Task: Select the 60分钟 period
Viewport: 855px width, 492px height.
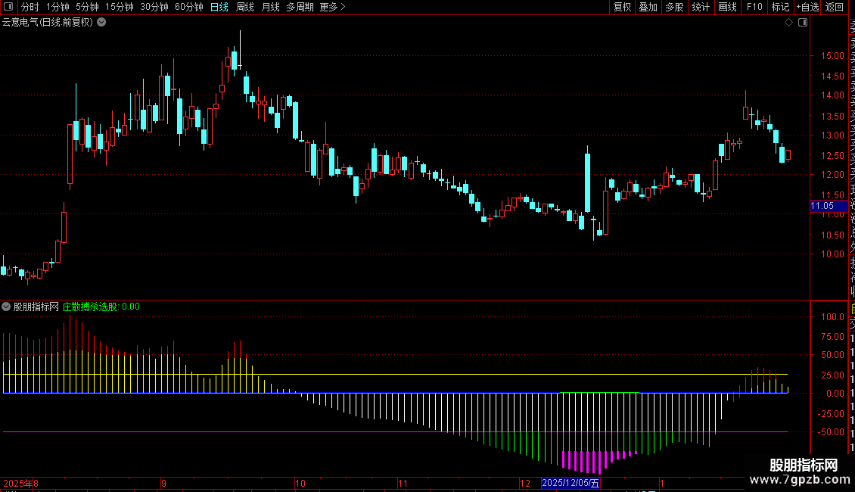Action: point(189,7)
